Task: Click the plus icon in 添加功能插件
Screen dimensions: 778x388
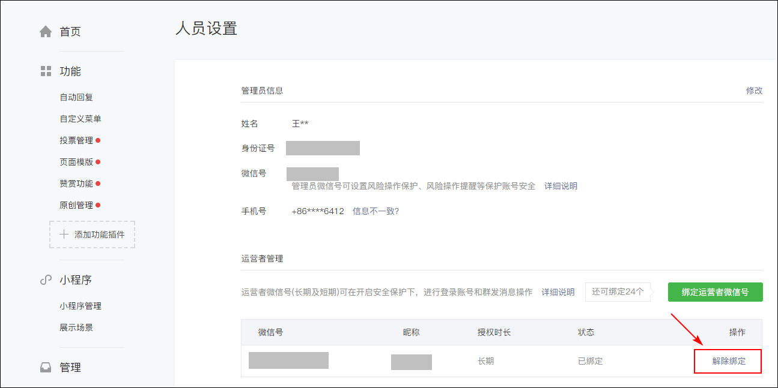Action: 64,234
